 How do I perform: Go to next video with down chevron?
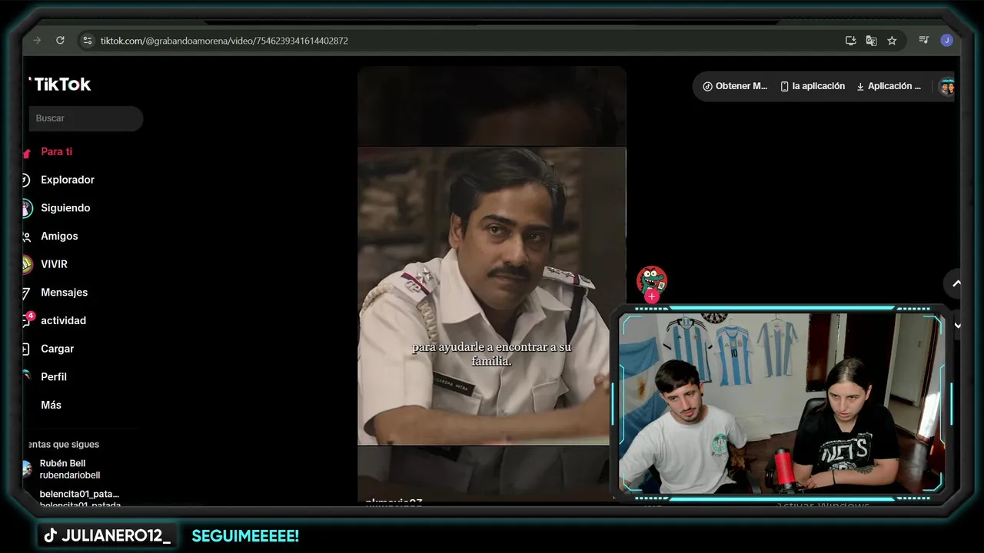957,325
